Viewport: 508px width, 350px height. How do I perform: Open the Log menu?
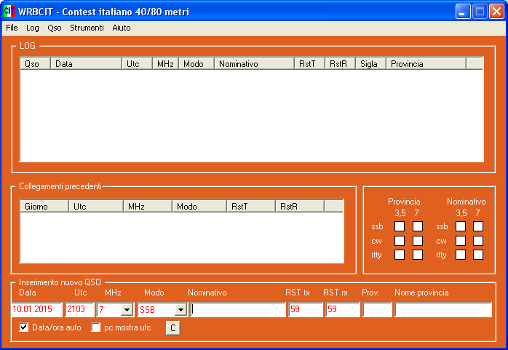(33, 28)
